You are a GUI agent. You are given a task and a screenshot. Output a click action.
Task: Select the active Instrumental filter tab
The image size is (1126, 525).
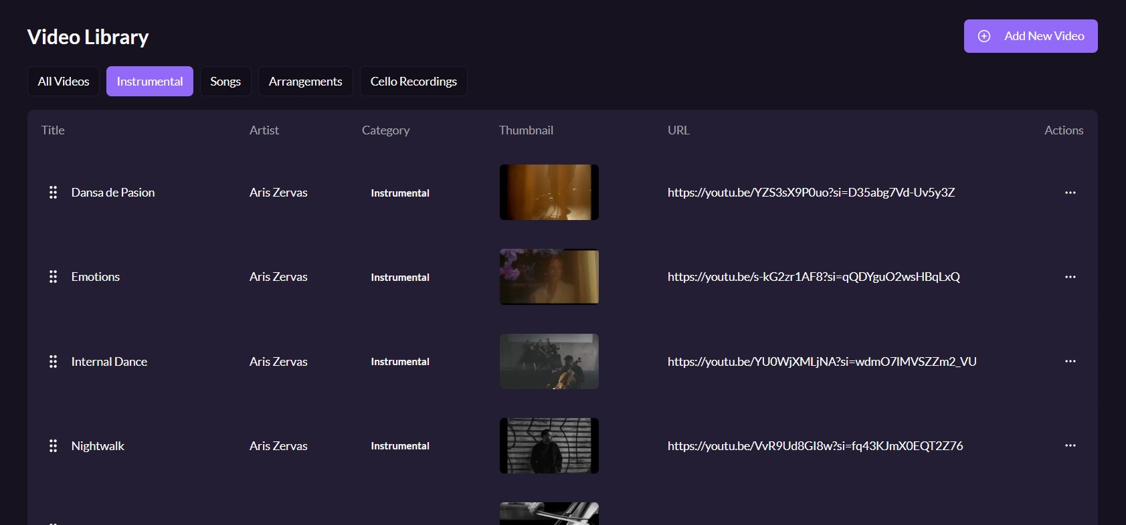coord(150,82)
